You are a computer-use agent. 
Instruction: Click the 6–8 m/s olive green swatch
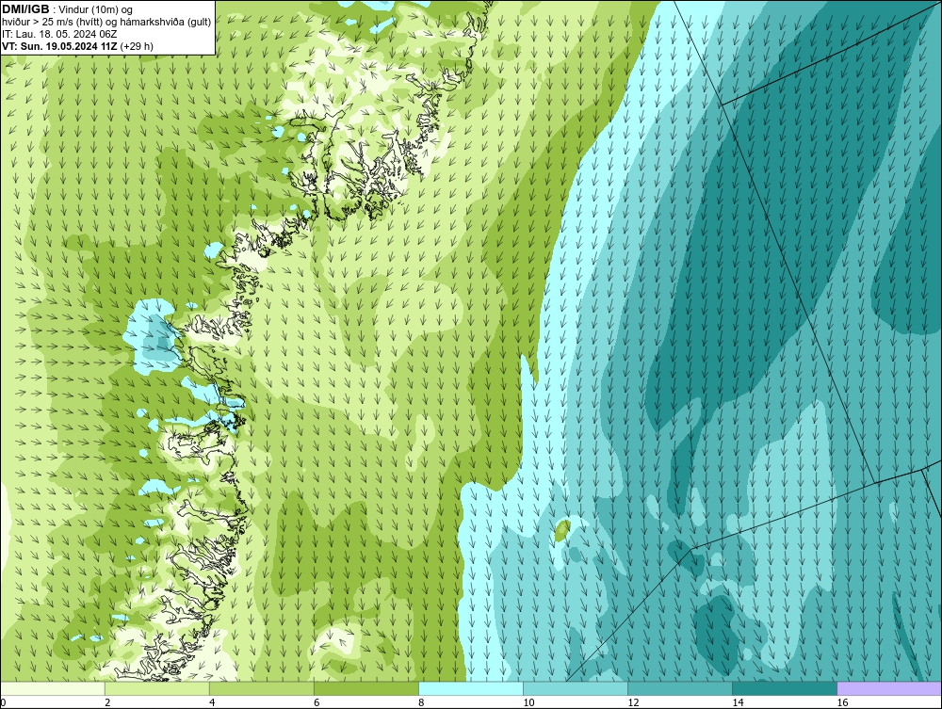366,688
